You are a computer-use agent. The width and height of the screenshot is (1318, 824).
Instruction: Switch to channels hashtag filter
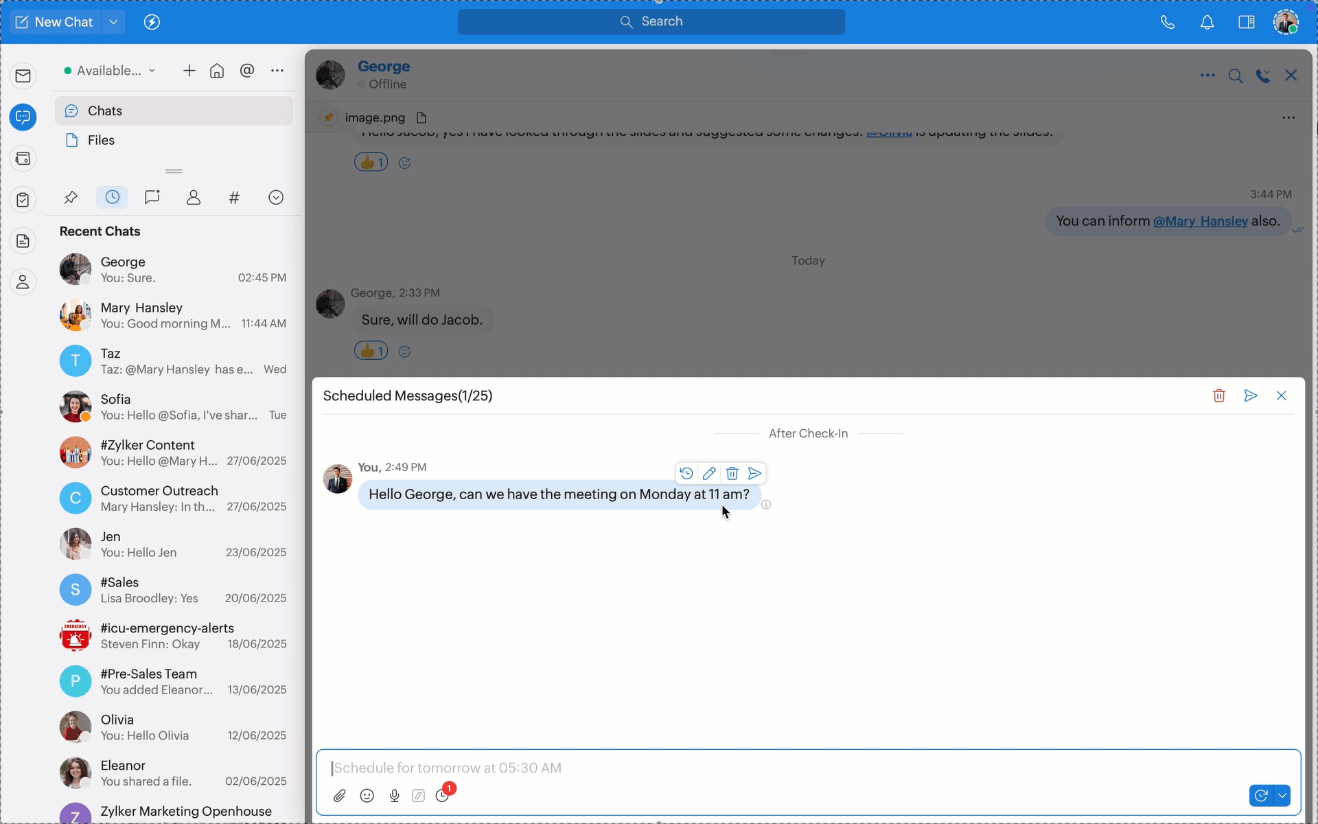pos(234,198)
